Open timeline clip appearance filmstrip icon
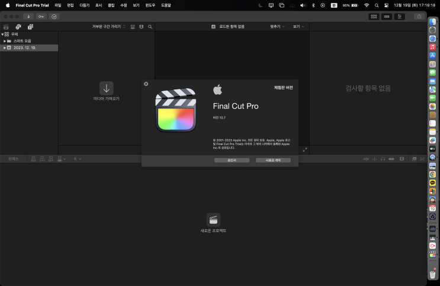 click(402, 159)
